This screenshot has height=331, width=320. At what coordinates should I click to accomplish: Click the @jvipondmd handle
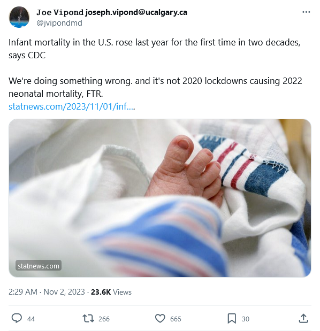pos(59,23)
